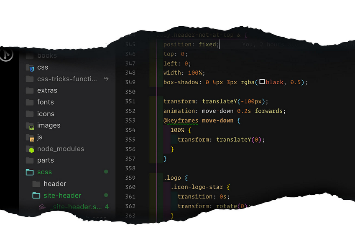Viewport: 355px width, 231px height.
Task: Click the @keyframes keyword with squiggly underline
Action: point(181,121)
